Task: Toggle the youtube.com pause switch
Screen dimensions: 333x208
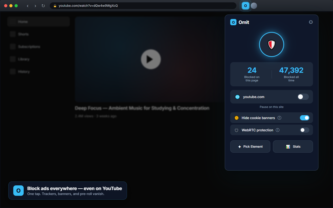Action: coord(303,97)
